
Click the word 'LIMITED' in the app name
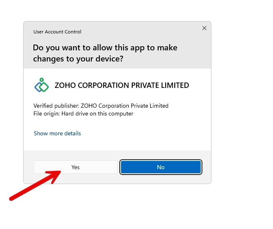click(174, 85)
